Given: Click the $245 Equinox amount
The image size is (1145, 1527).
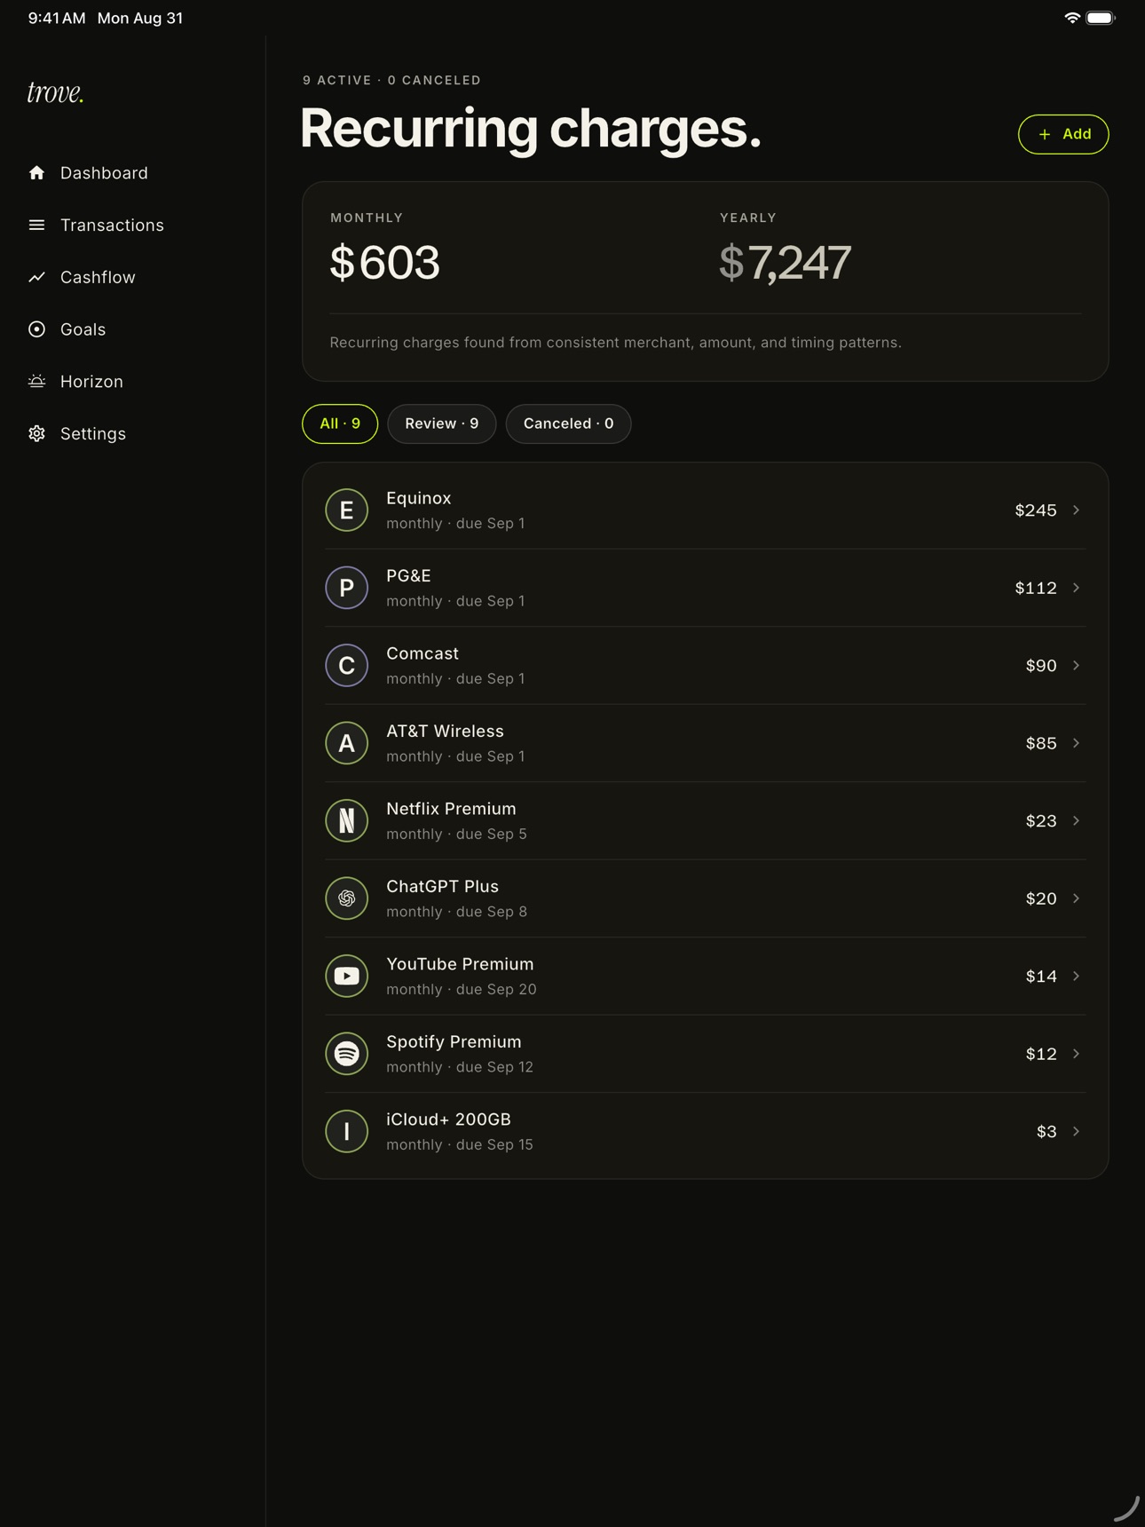Looking at the screenshot, I should click(1036, 510).
